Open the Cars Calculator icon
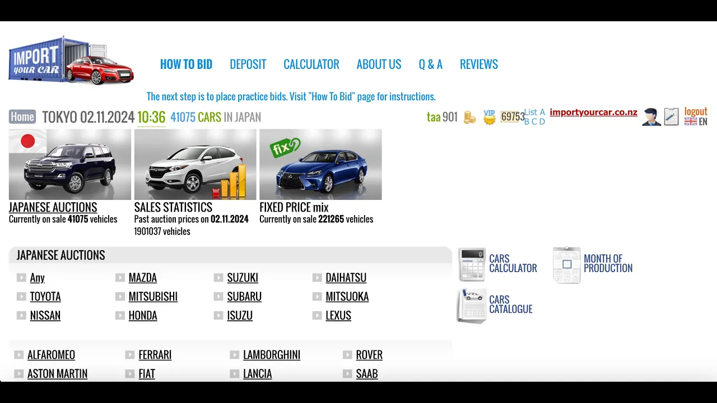The width and height of the screenshot is (717, 403). [x=472, y=264]
